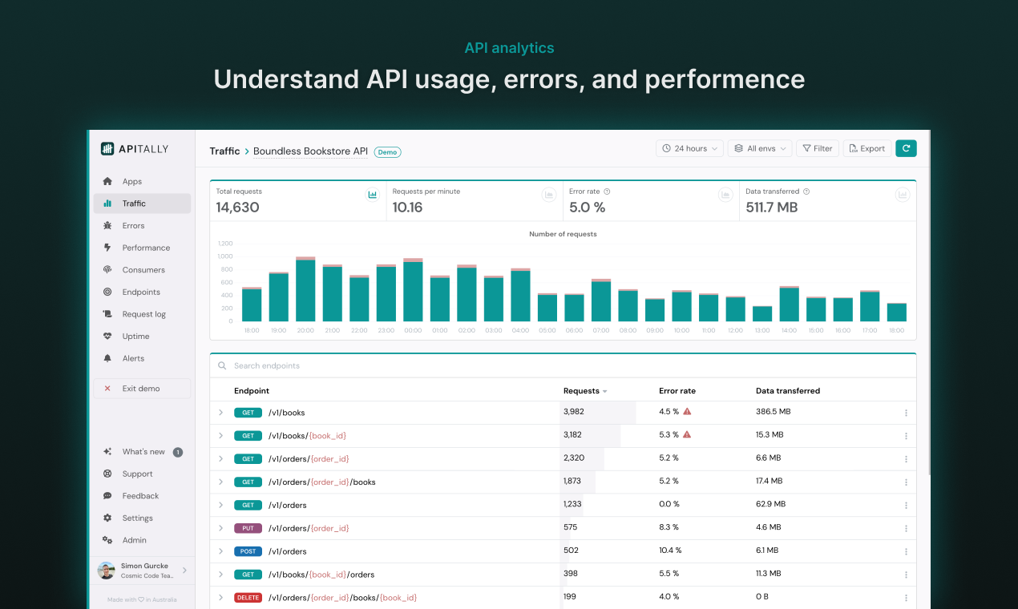Image resolution: width=1018 pixels, height=609 pixels.
Task: Click the 386.5 MB data value
Action: [774, 412]
